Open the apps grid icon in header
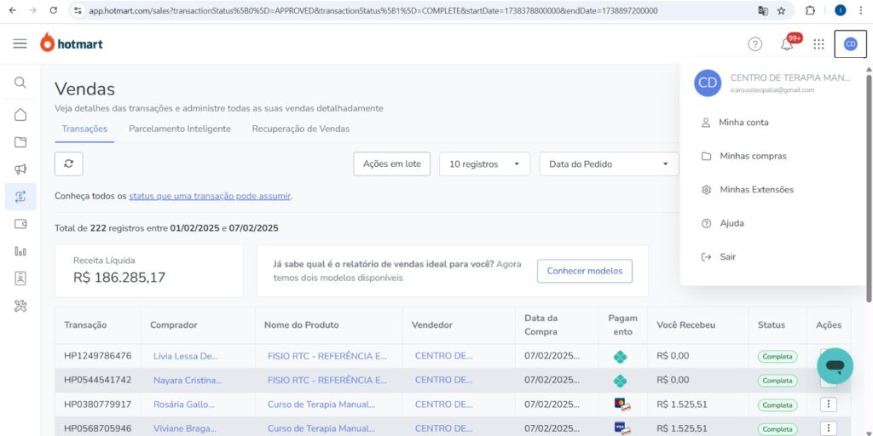Image resolution: width=873 pixels, height=436 pixels. tap(818, 44)
